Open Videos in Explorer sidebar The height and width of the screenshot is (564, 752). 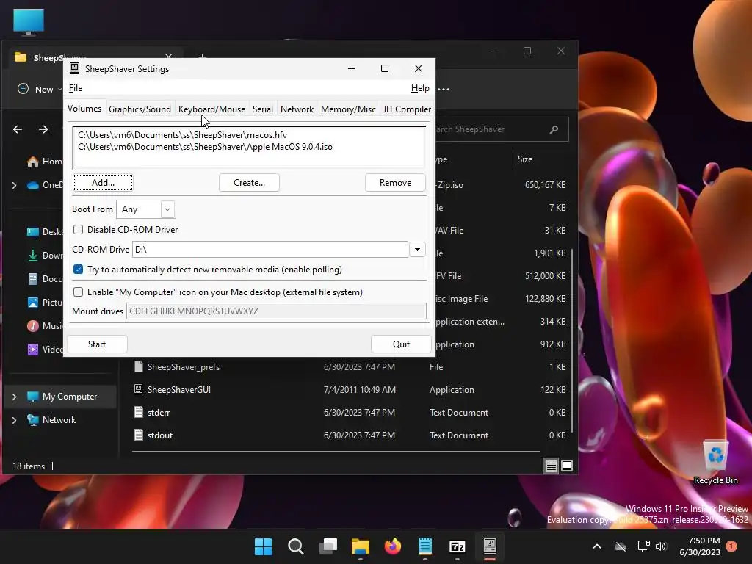44,350
